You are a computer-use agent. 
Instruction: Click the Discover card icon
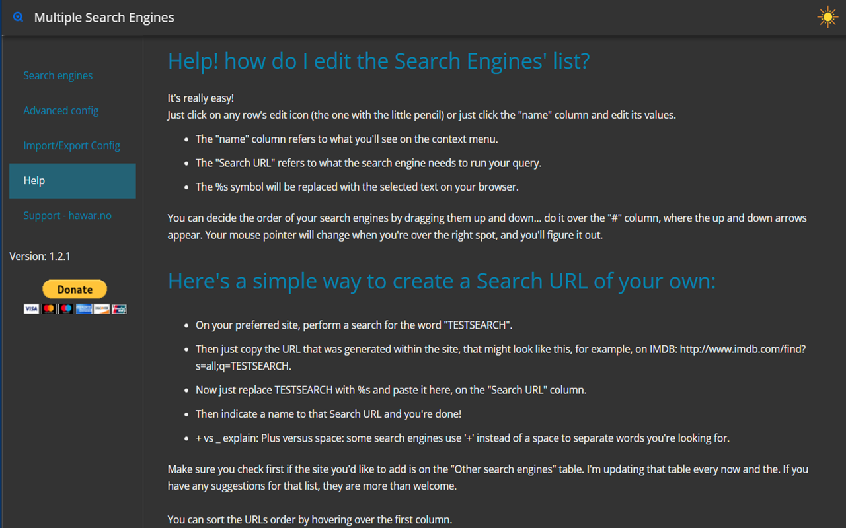pyautogui.click(x=101, y=308)
